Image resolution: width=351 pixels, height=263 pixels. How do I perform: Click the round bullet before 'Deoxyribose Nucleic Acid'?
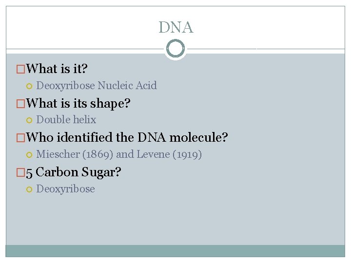(29, 86)
